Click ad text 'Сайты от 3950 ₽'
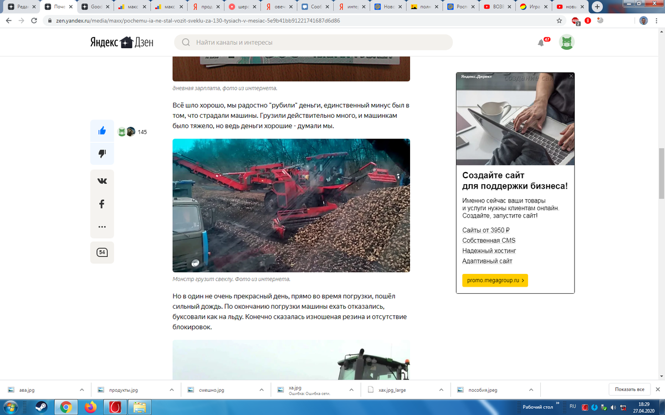665x415 pixels. pos(486,230)
